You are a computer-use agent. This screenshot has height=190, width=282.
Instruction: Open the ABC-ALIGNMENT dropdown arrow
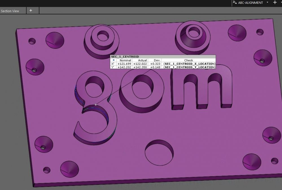[267, 3]
